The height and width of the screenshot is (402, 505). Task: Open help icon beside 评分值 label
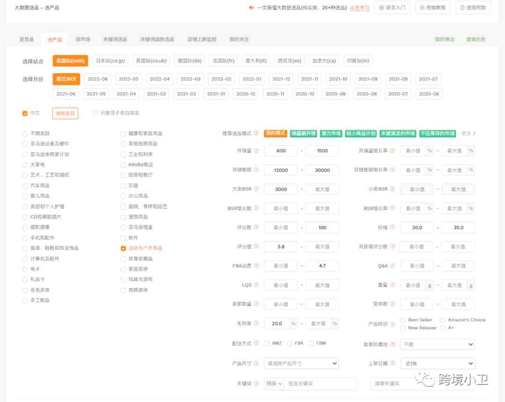click(x=256, y=247)
